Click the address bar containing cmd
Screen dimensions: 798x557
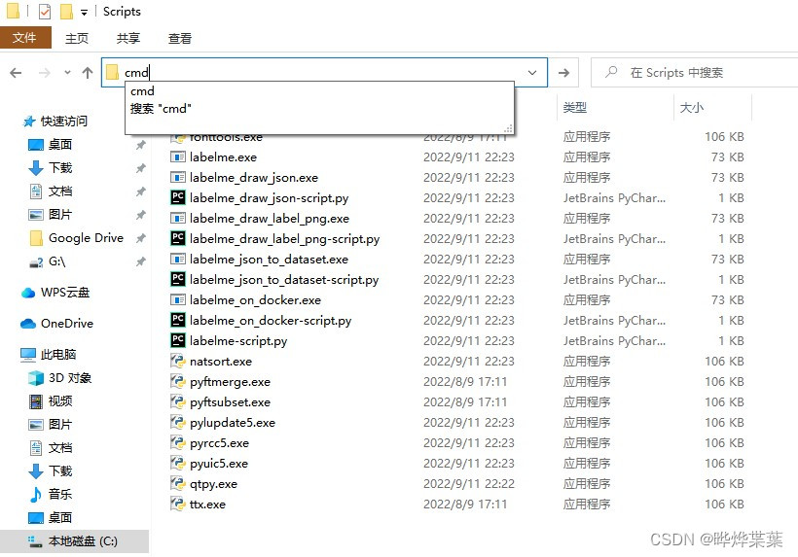click(324, 73)
